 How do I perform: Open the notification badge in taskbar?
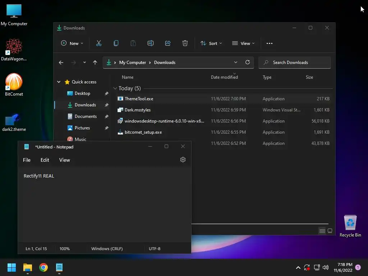[x=358, y=267]
